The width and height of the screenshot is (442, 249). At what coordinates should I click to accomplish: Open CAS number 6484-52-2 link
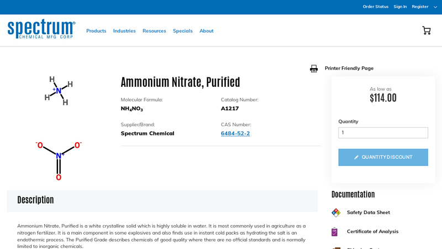point(235,133)
